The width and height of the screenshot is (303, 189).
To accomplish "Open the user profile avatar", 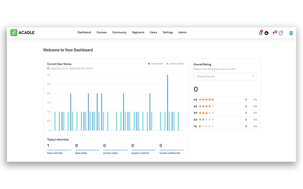I will click(x=291, y=33).
